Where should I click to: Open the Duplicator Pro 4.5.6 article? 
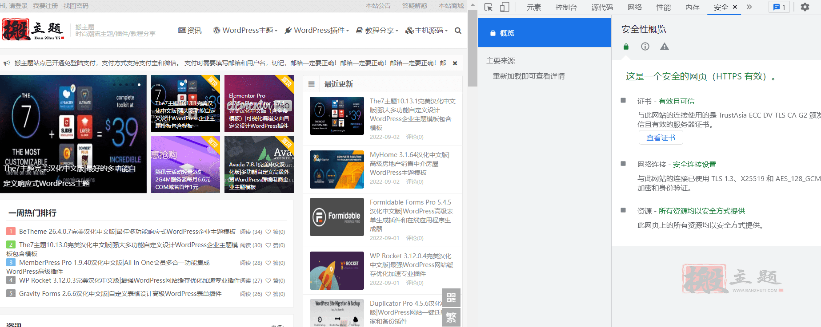[x=406, y=312]
